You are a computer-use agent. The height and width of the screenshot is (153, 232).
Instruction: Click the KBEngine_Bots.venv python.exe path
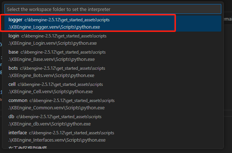(51, 76)
